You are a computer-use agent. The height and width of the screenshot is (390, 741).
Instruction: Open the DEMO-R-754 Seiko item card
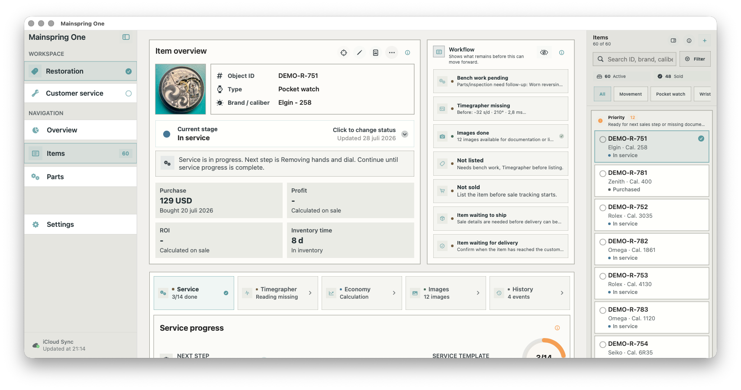(651, 348)
